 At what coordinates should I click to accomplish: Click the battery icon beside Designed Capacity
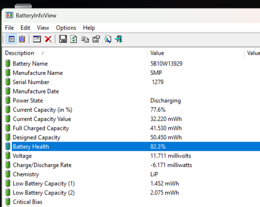pyautogui.click(x=8, y=137)
